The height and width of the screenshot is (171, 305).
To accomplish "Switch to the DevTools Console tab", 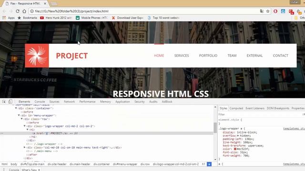I will coord(40,102).
